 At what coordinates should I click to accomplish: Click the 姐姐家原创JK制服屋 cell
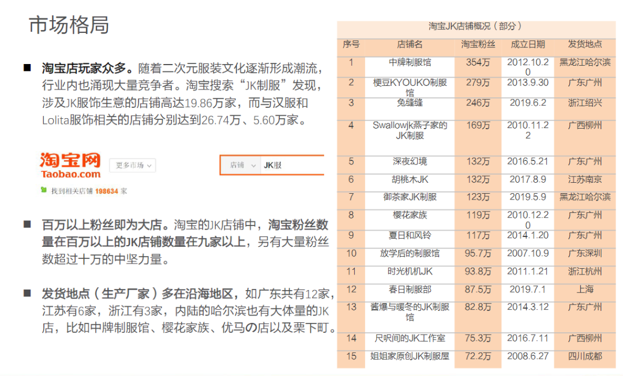[410, 359]
